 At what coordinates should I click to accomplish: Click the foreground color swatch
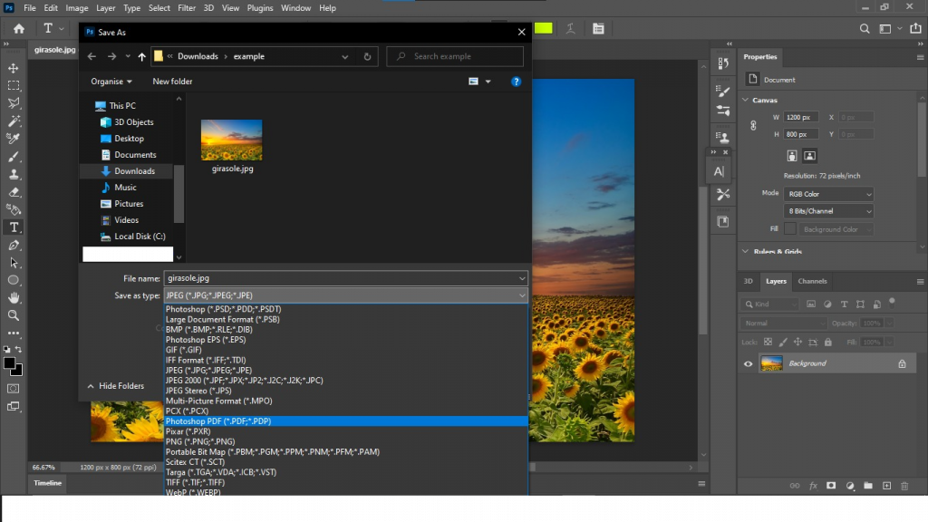[x=9, y=361]
